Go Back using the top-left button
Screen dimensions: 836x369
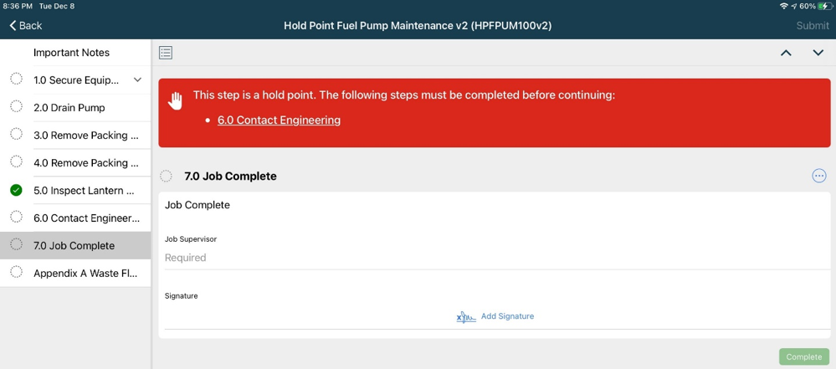click(26, 26)
